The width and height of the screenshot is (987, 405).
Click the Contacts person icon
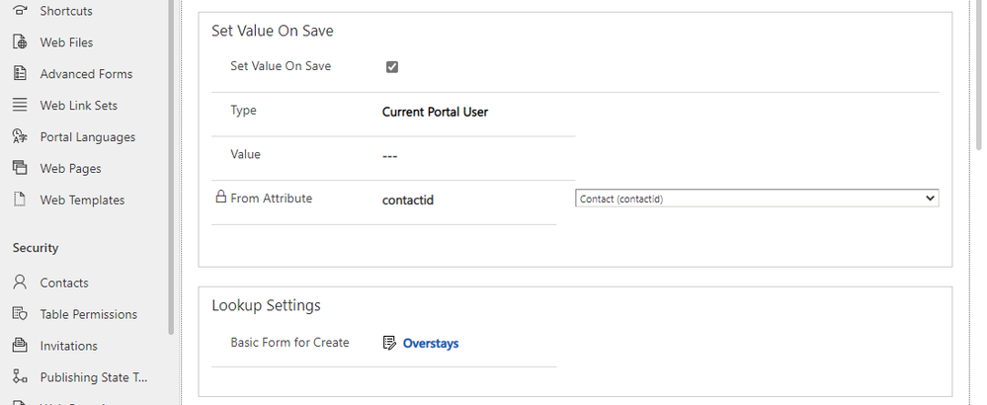click(19, 283)
